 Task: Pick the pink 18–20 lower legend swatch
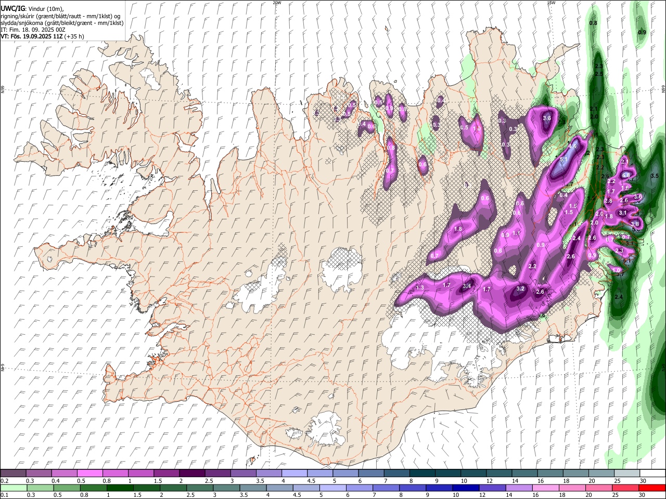[572, 488]
